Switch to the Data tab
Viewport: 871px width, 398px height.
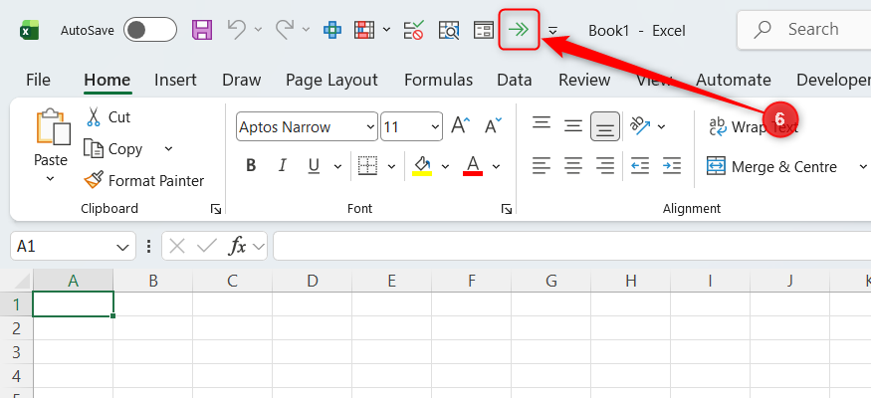(515, 80)
